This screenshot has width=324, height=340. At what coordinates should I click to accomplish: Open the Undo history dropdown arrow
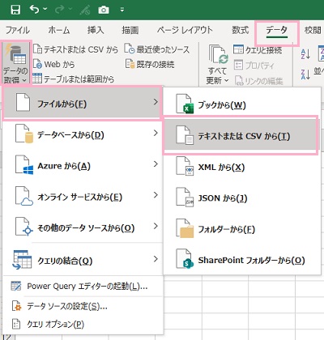(45, 9)
